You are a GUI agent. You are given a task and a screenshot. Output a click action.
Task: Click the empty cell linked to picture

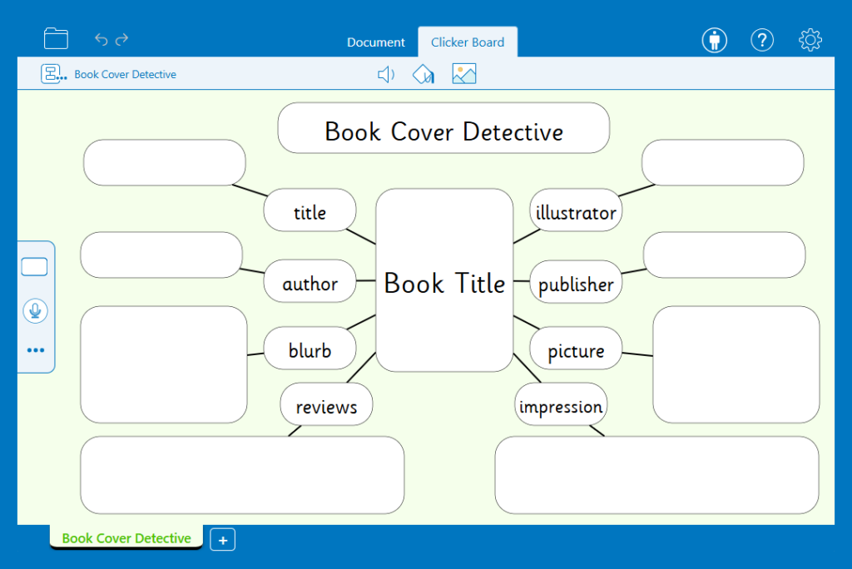(x=736, y=364)
